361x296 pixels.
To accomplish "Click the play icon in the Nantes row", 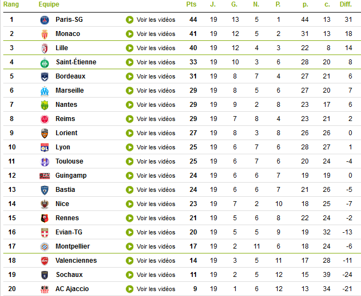I will 130,105.
